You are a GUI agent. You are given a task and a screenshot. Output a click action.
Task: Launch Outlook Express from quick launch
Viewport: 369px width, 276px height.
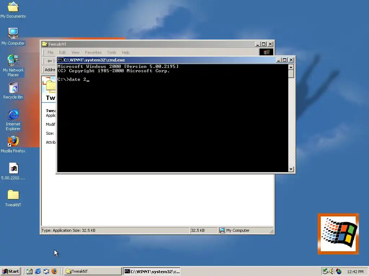coord(46,271)
